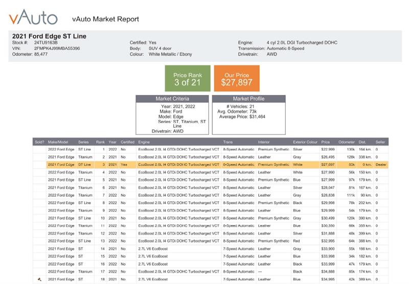This screenshot has width=409, height=284.
Task: Click the Market Criteria panel header
Action: pos(172,99)
